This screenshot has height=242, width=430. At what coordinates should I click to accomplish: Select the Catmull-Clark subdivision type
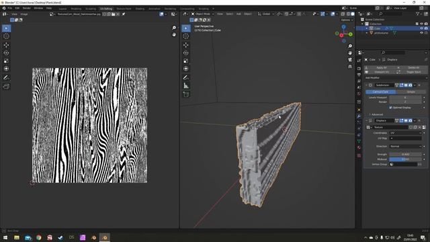(x=380, y=91)
